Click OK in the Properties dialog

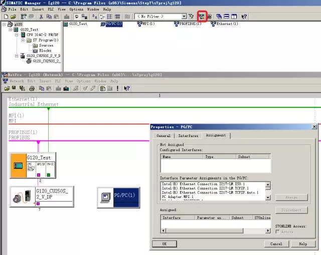[164, 244]
